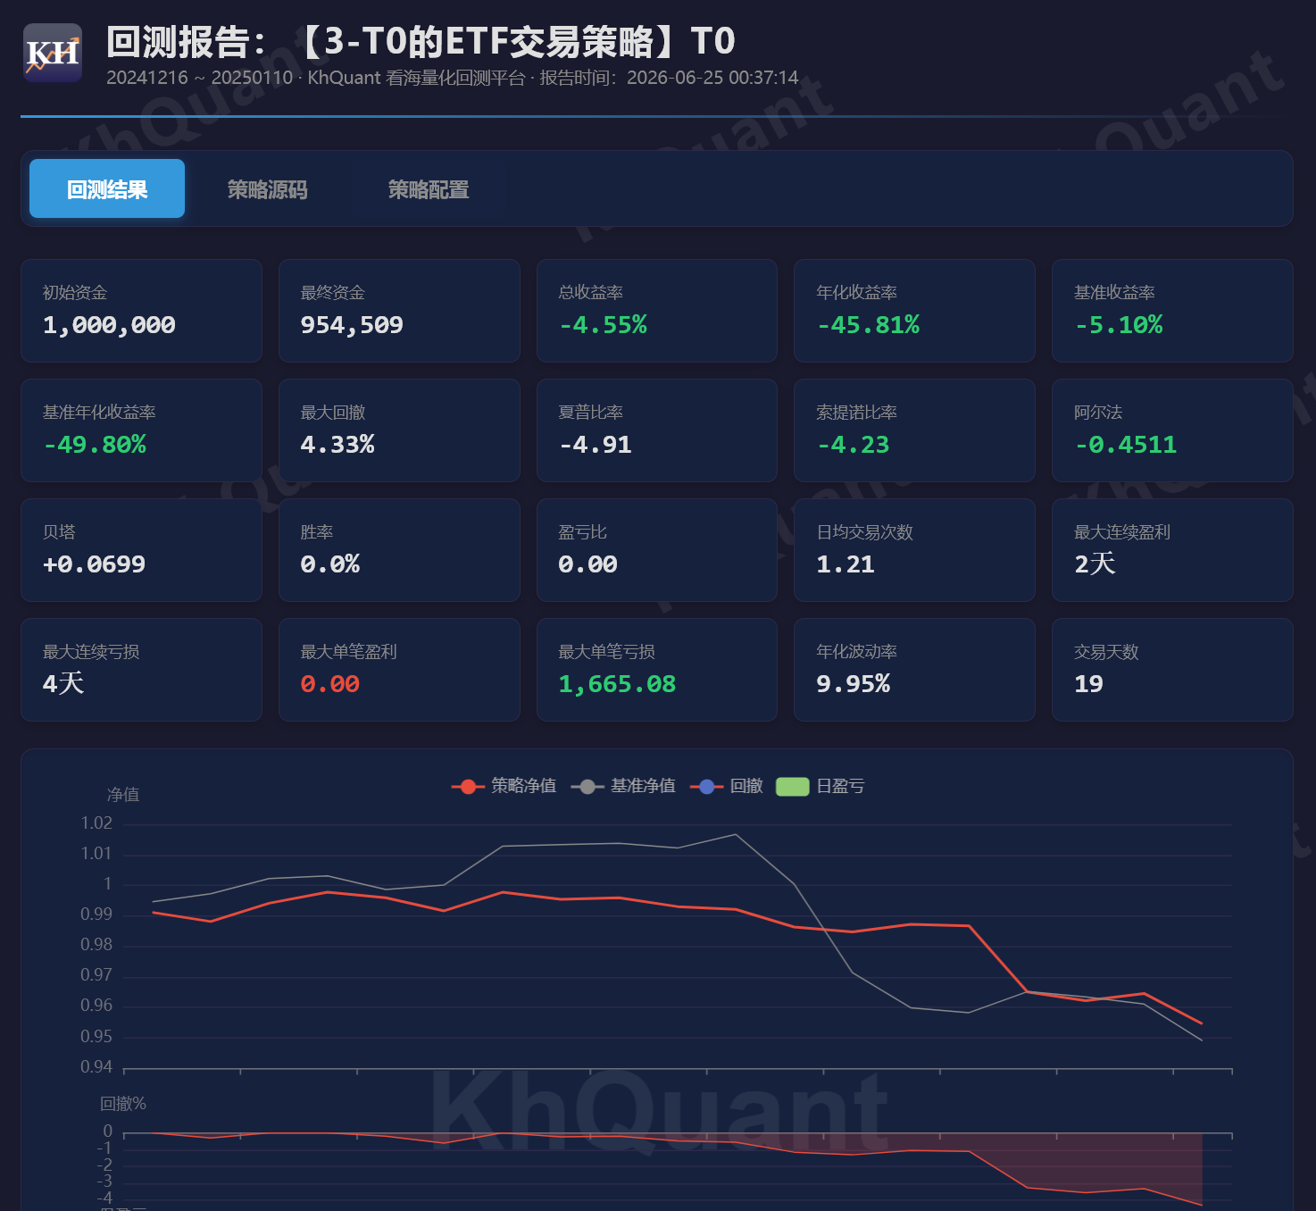1316x1211 pixels.
Task: Click the 年化收益率 metric card
Action: (914, 311)
